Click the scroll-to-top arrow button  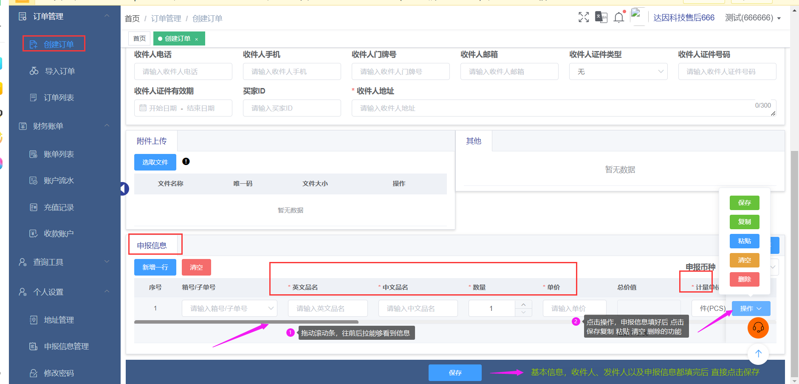coord(758,354)
